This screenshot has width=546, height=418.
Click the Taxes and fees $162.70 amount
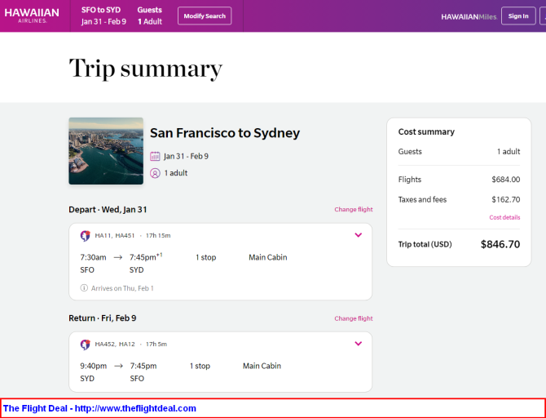(x=505, y=199)
